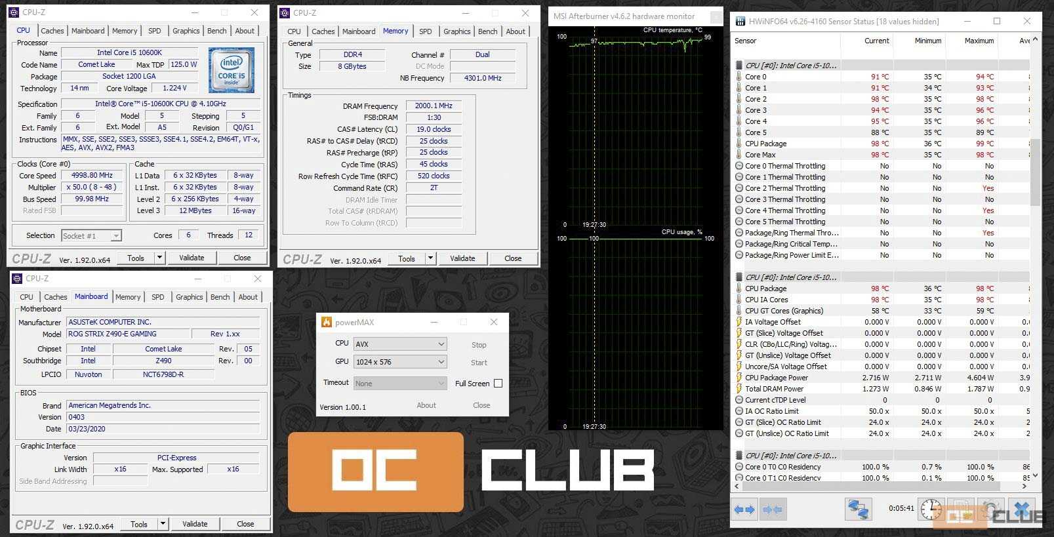The image size is (1054, 537).
Task: Select Caches tab in the top-left CPU-Z window
Action: tap(52, 31)
